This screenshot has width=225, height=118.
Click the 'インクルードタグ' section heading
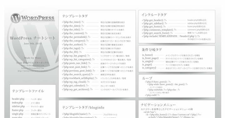pyautogui.click(x=154, y=15)
